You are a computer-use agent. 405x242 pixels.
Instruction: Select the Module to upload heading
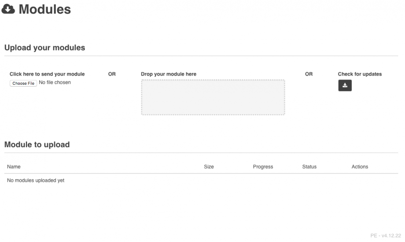(x=37, y=144)
